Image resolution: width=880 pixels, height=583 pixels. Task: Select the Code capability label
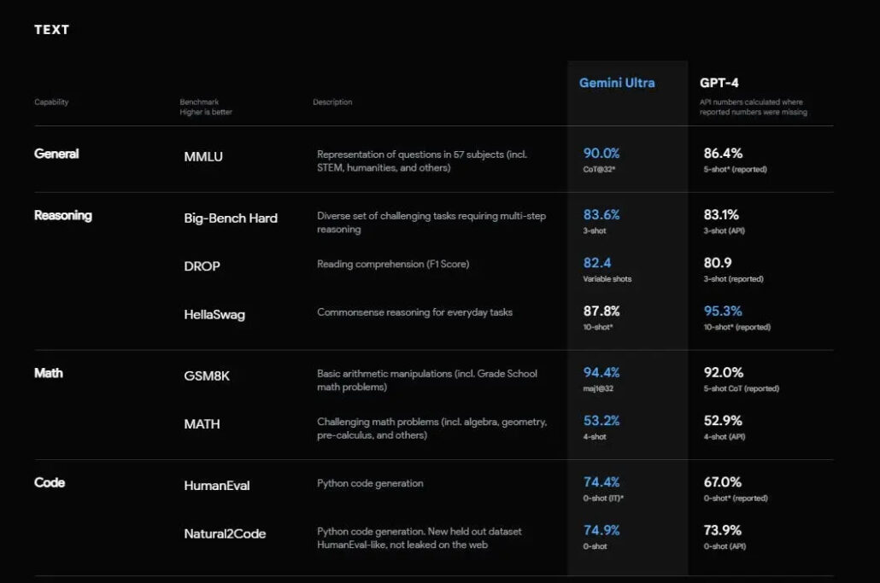(50, 482)
